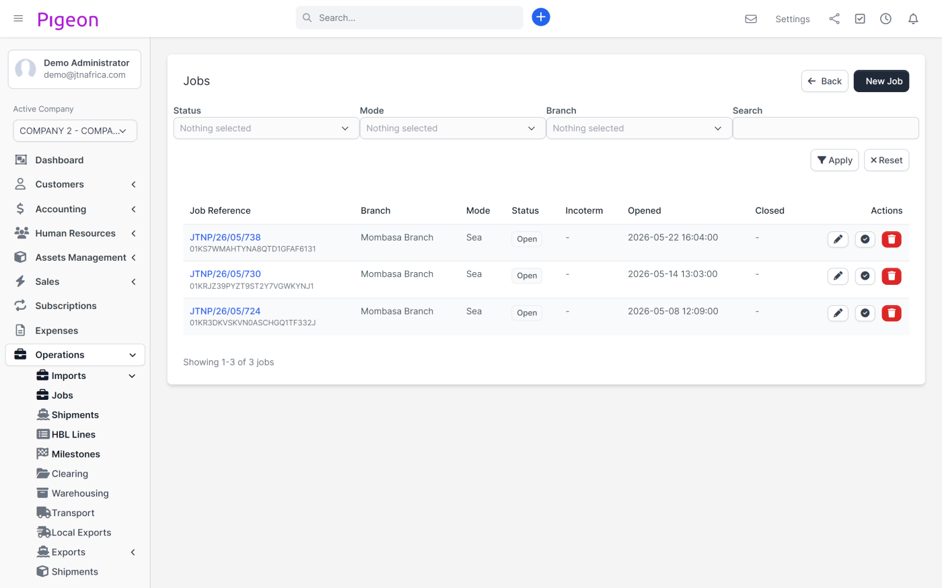Click opened date 2026-05-14 13:03:00
Image resolution: width=942 pixels, height=588 pixels.
(673, 274)
